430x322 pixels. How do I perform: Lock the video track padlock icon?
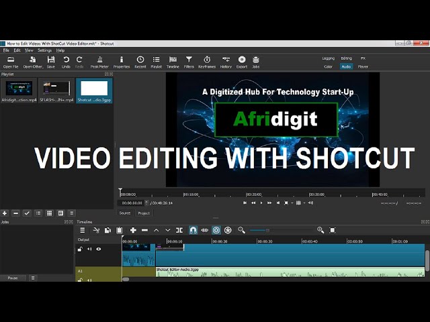click(80, 249)
